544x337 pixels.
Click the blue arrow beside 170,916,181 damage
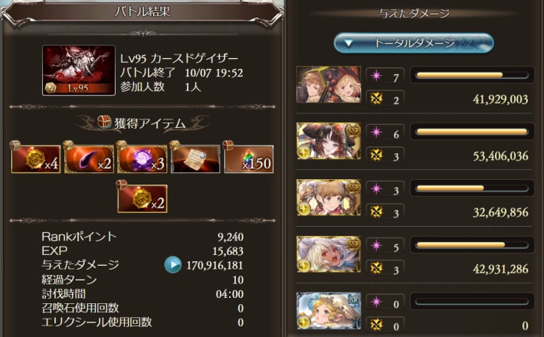point(172,265)
